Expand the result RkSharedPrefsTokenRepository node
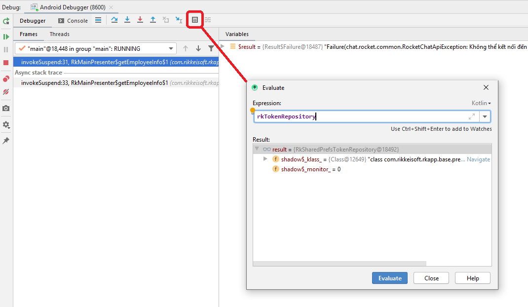This screenshot has height=307, width=528. coord(257,149)
